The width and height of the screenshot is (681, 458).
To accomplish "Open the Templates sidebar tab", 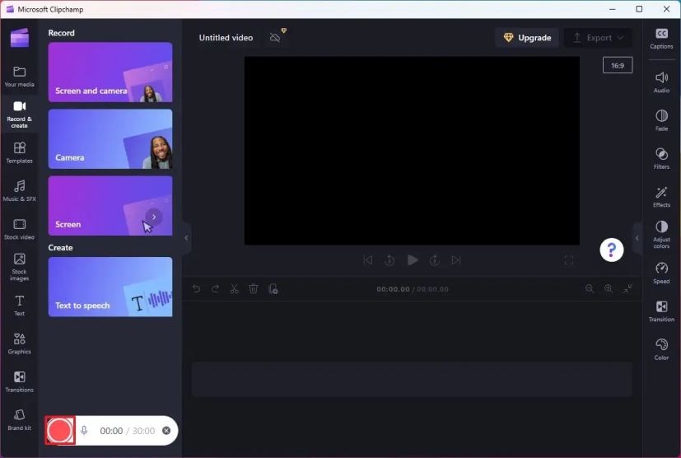I will pyautogui.click(x=19, y=152).
